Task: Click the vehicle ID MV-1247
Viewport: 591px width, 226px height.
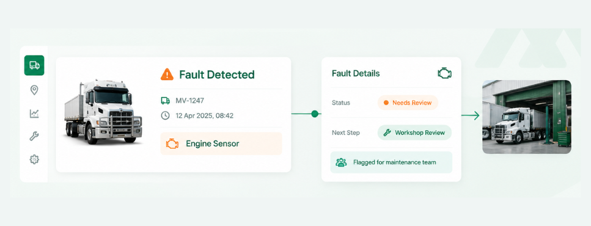Action: coord(190,101)
